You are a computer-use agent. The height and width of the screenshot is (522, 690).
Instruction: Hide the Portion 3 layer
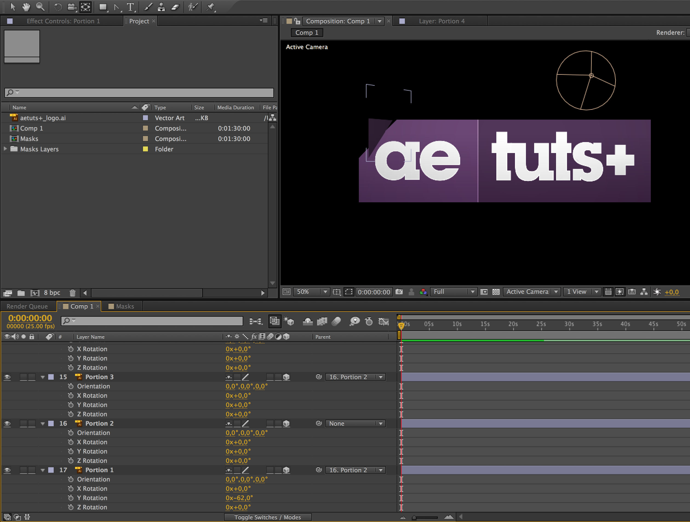point(7,377)
